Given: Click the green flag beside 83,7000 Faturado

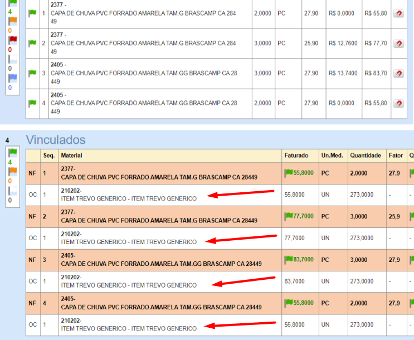Looking at the screenshot, I should (x=289, y=259).
